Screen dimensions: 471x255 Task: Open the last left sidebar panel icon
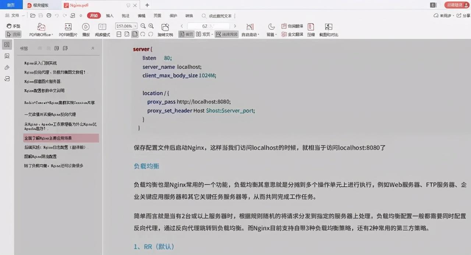(7, 79)
